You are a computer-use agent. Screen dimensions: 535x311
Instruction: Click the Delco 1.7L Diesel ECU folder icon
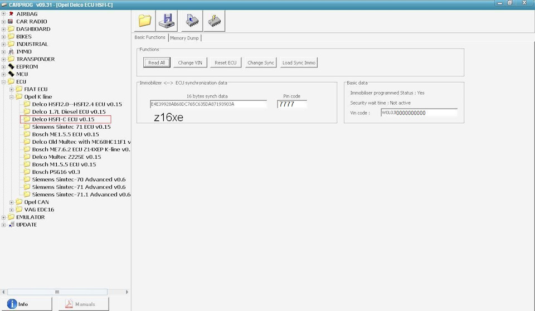coord(27,111)
